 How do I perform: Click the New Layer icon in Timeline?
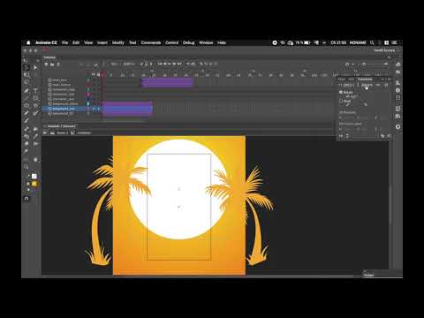(x=46, y=64)
